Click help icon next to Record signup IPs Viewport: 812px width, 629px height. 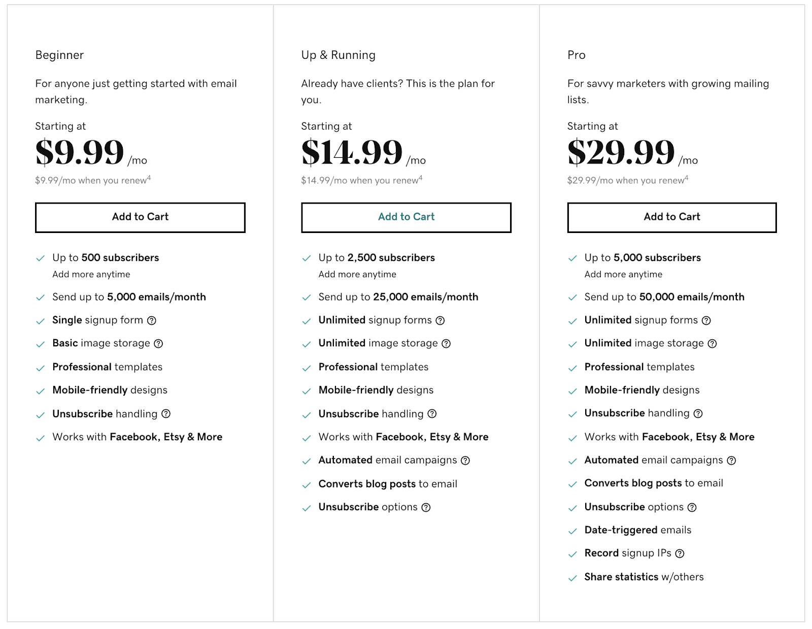coord(680,554)
